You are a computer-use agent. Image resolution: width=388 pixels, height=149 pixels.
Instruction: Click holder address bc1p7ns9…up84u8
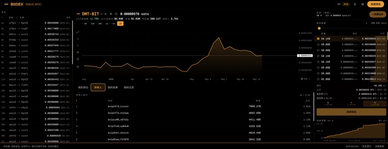click(x=118, y=126)
